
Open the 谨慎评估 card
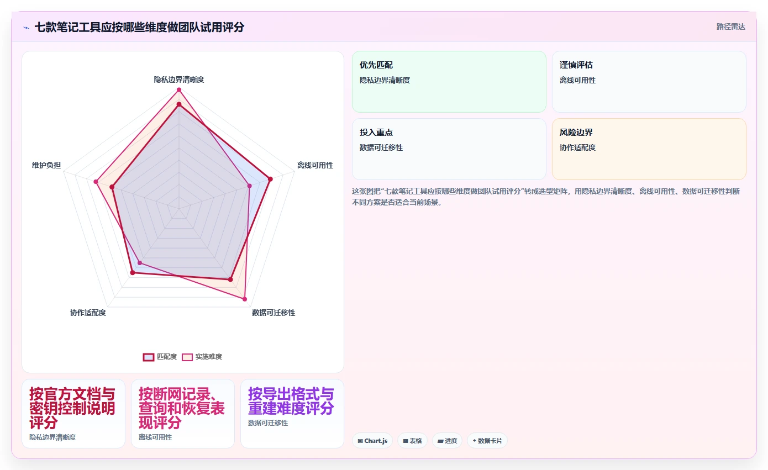(x=649, y=82)
